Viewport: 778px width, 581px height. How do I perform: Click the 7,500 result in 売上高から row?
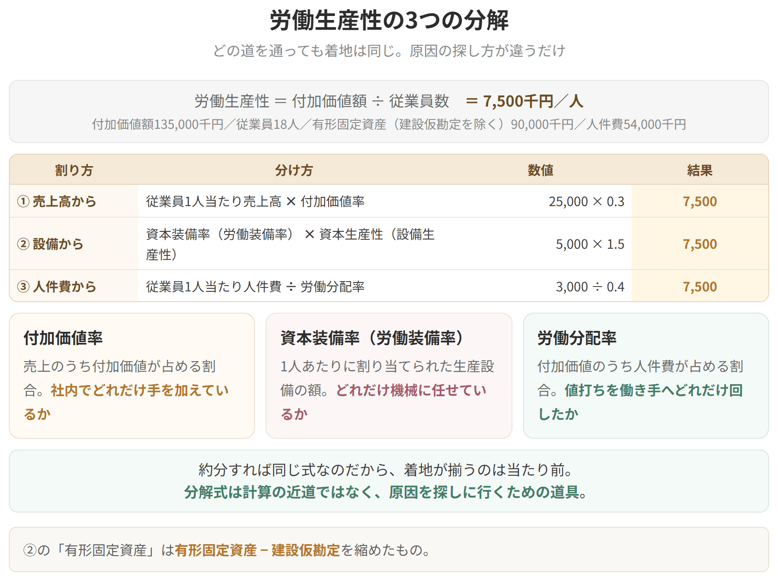(700, 201)
